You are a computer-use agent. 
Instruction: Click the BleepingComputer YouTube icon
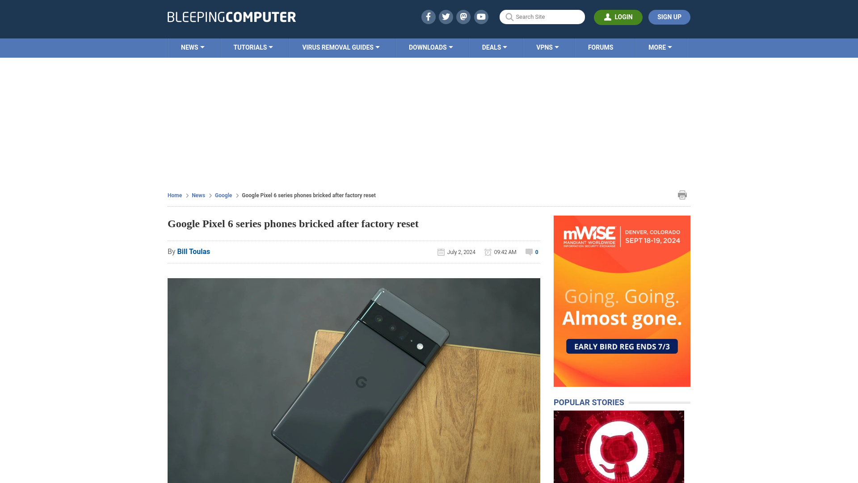tap(481, 17)
